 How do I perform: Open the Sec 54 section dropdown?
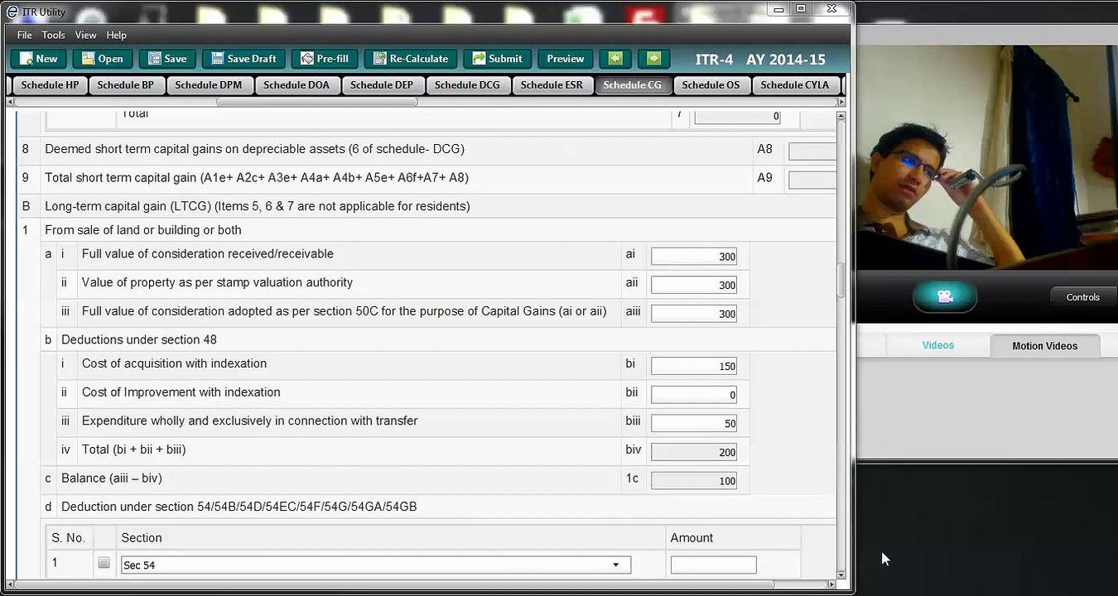click(x=376, y=565)
